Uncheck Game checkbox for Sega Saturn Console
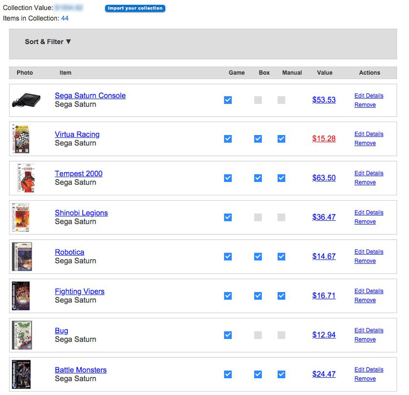This screenshot has width=409, height=395. [228, 100]
